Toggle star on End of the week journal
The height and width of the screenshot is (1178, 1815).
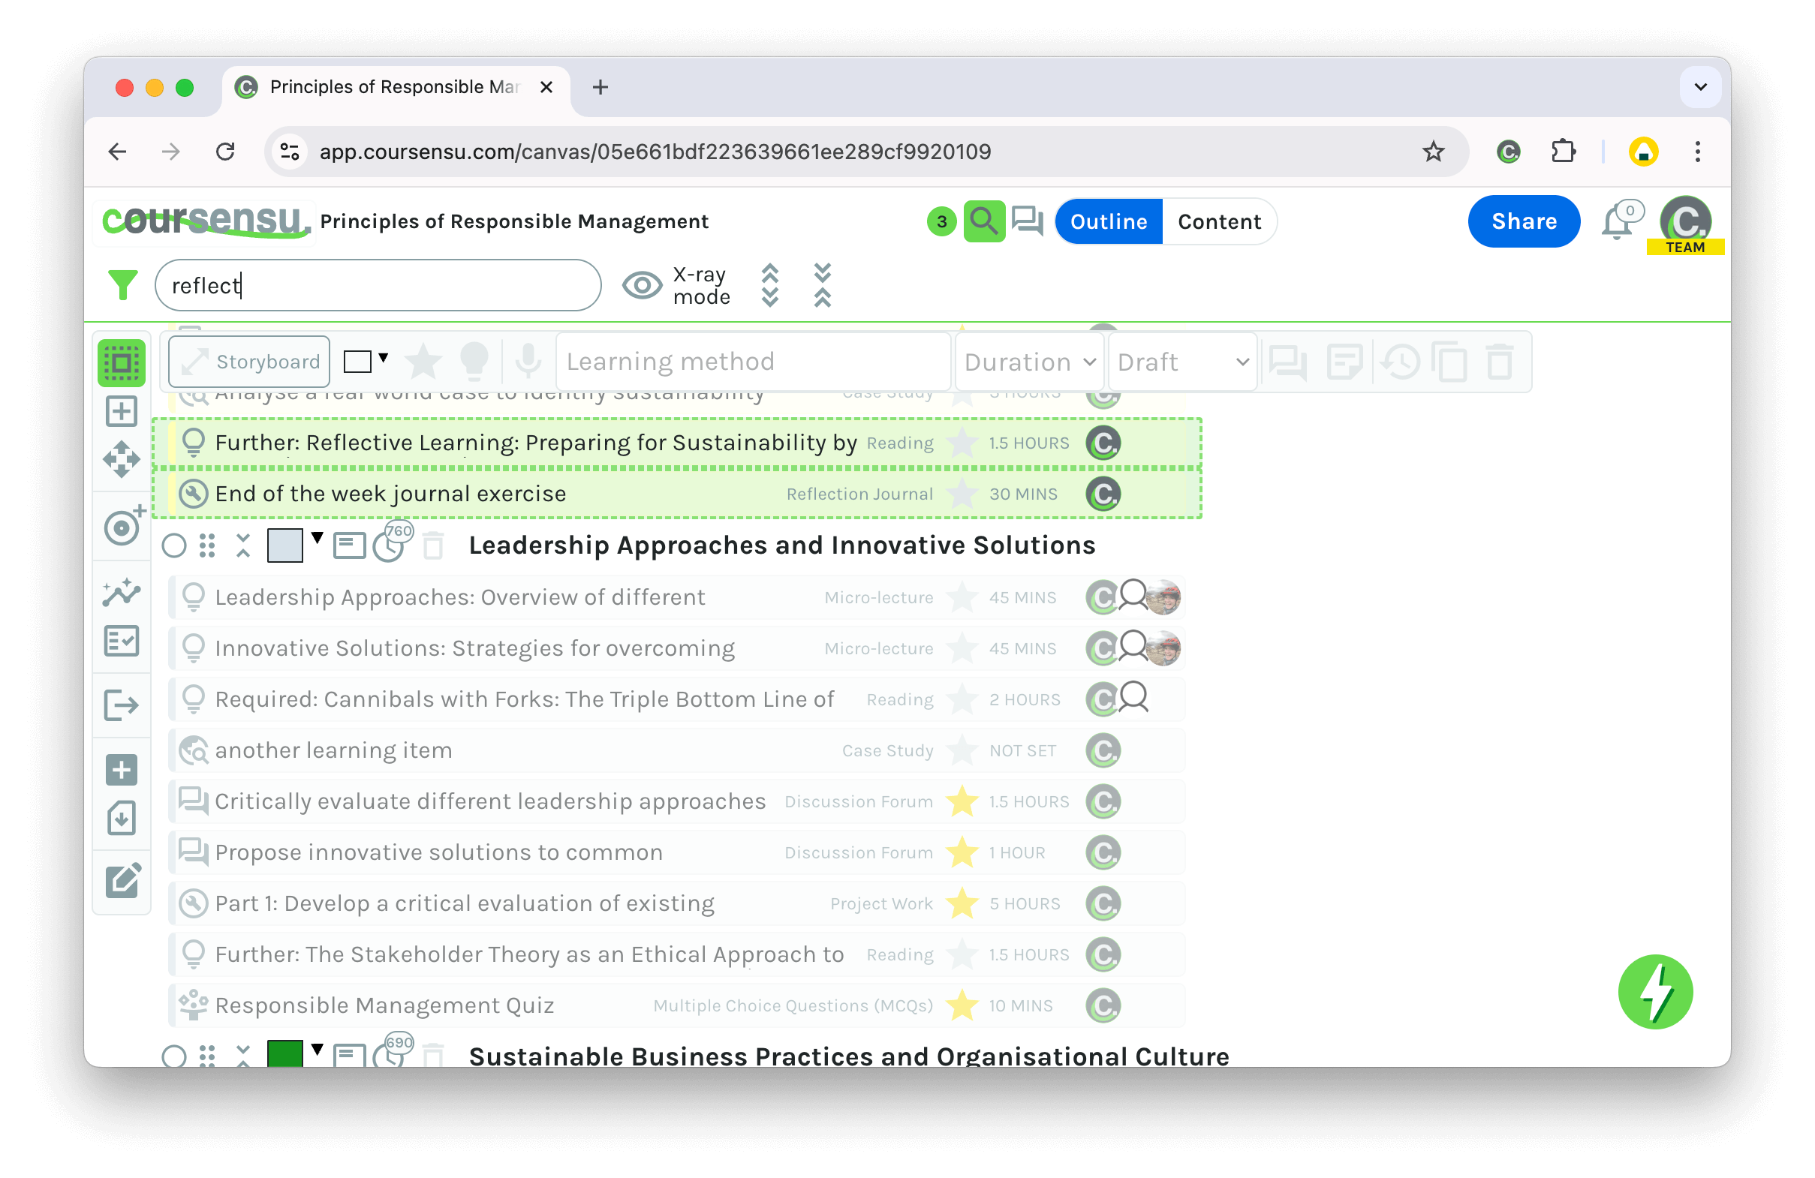(x=962, y=493)
